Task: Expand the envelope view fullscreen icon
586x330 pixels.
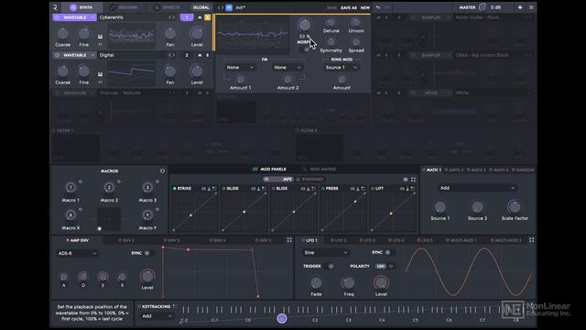Action: (289, 240)
